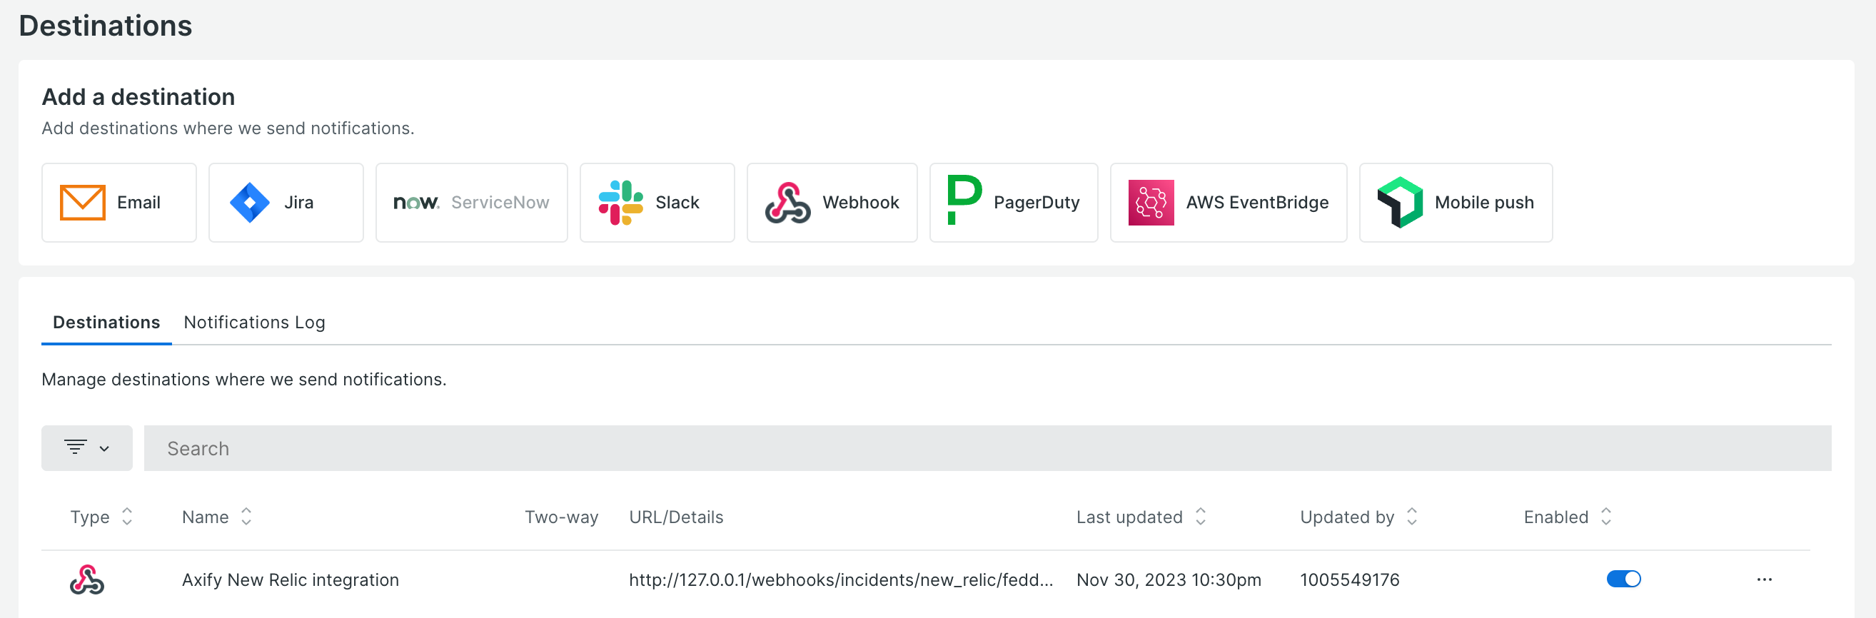Click the ServiceNow logo icon

[416, 203]
